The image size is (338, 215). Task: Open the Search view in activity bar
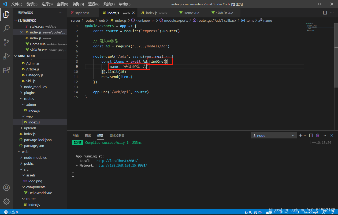pyautogui.click(x=6, y=28)
